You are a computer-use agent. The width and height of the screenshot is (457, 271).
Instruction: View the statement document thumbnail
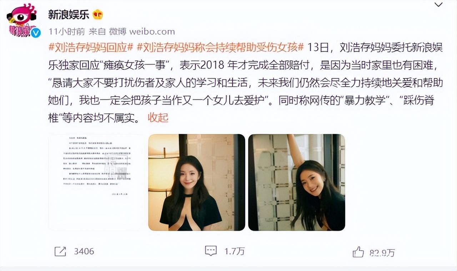click(x=96, y=182)
